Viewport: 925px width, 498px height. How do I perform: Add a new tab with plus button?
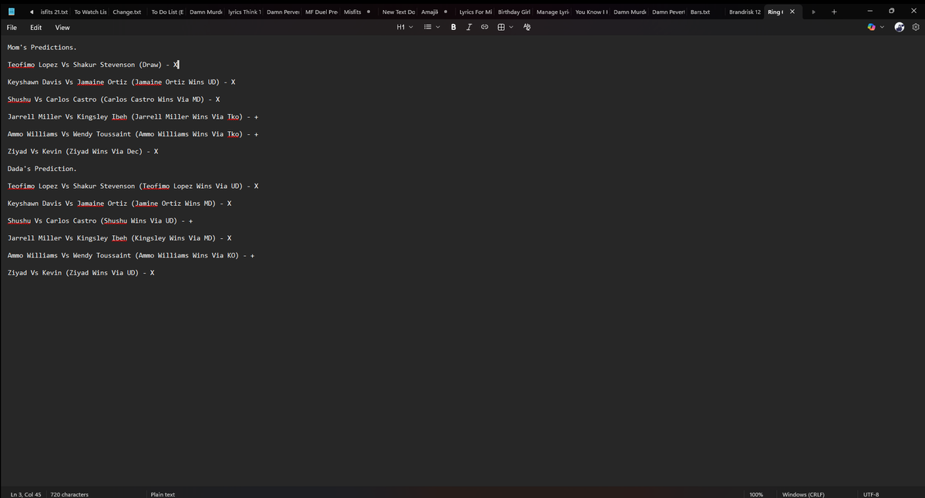coord(834,12)
